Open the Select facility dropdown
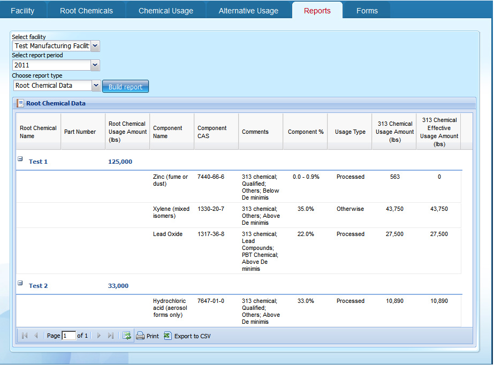The width and height of the screenshot is (494, 365). [x=95, y=46]
